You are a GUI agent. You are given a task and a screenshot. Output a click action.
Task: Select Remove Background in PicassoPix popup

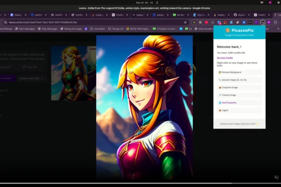pyautogui.click(x=239, y=72)
